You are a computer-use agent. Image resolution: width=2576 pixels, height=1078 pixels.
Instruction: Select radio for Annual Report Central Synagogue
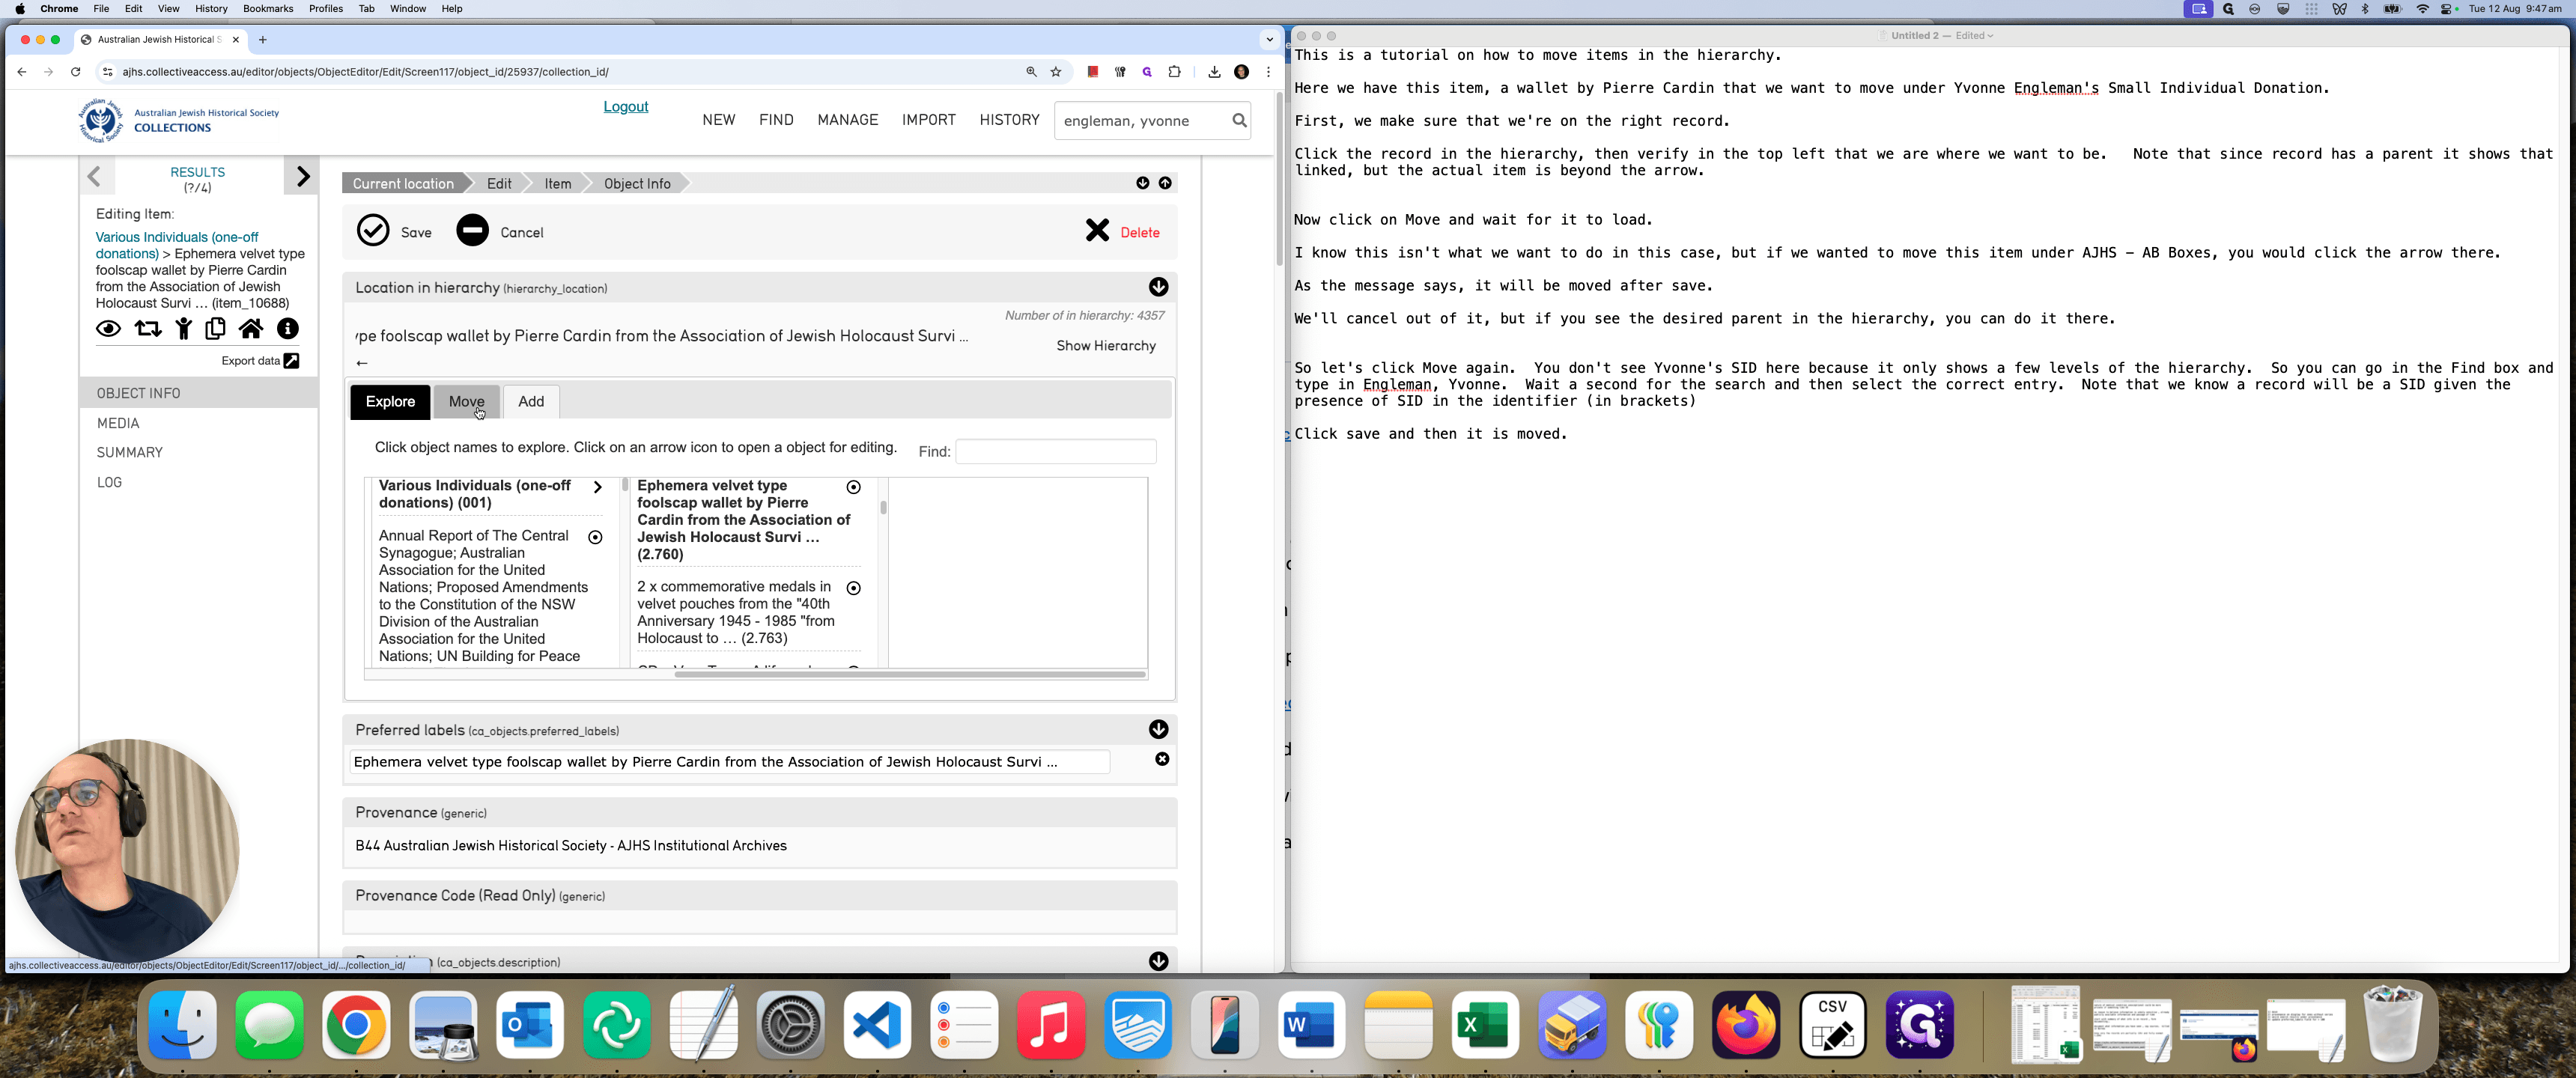click(595, 537)
